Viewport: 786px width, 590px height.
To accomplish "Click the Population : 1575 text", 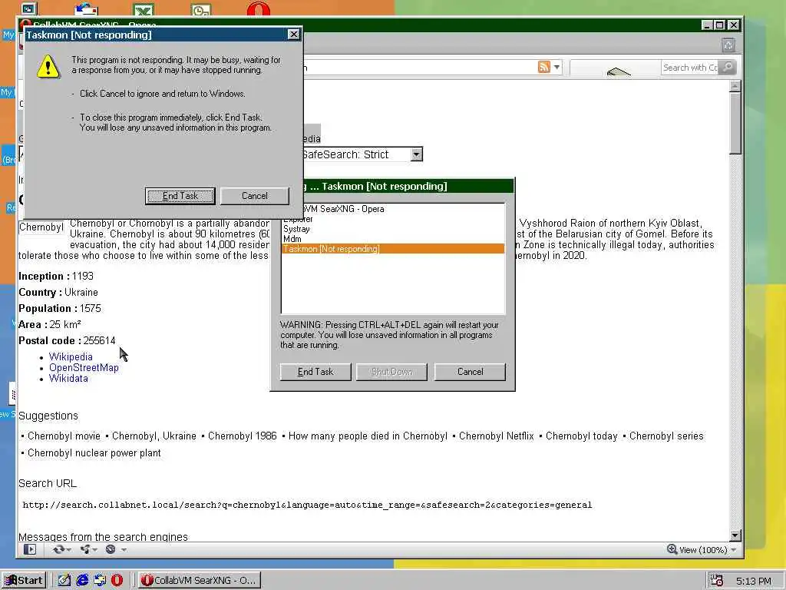I will pyautogui.click(x=60, y=309).
